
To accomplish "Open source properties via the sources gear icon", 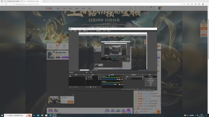I will tap(91, 87).
